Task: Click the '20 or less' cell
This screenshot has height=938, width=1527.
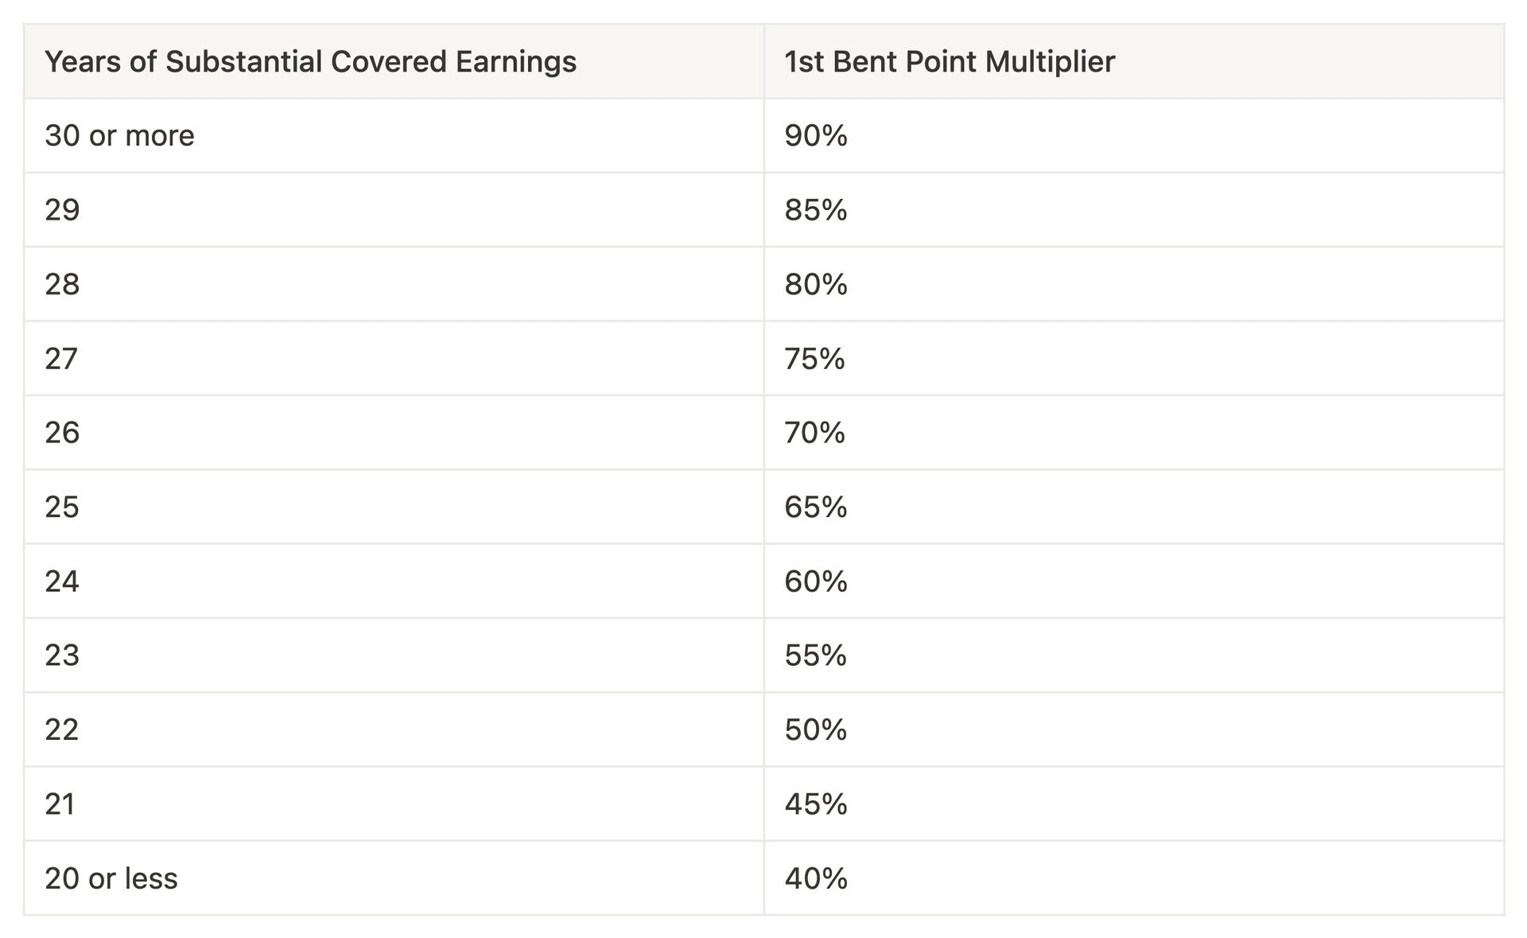Action: [x=394, y=878]
